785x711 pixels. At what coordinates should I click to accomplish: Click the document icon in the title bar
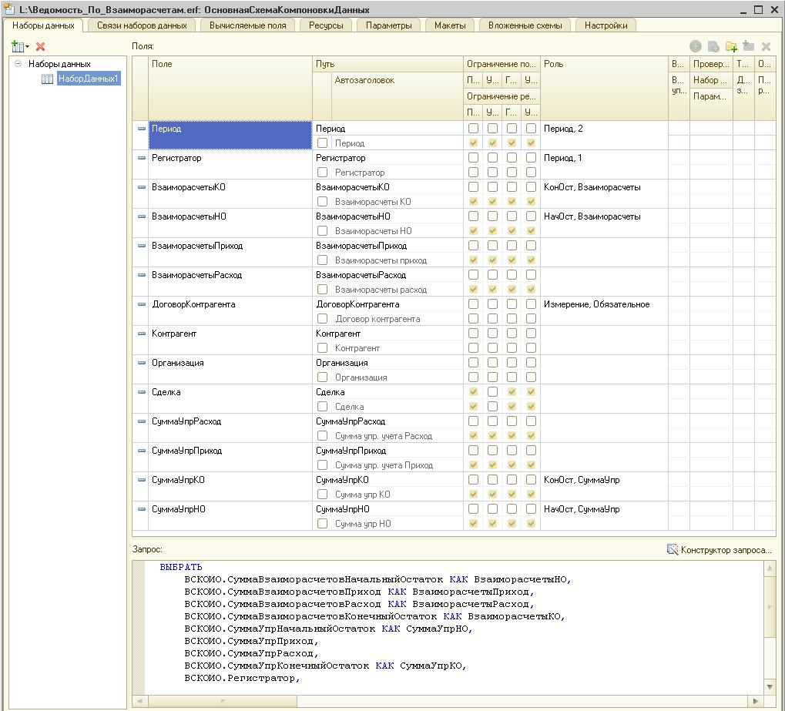8,9
